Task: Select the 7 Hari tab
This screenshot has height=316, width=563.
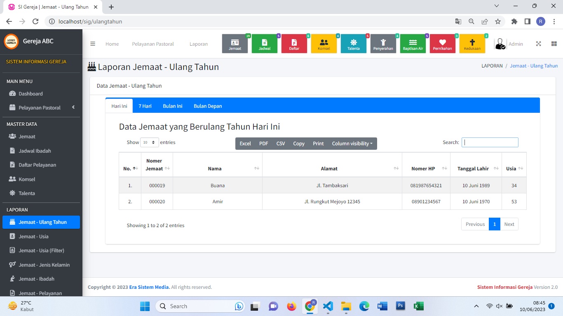Action: tap(145, 106)
